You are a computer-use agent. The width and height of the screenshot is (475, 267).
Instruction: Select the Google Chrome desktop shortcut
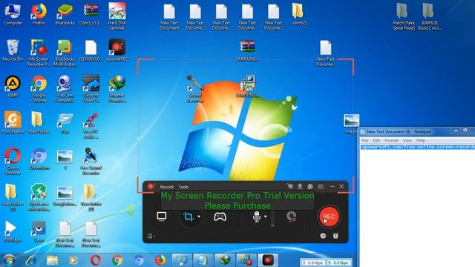39,89
